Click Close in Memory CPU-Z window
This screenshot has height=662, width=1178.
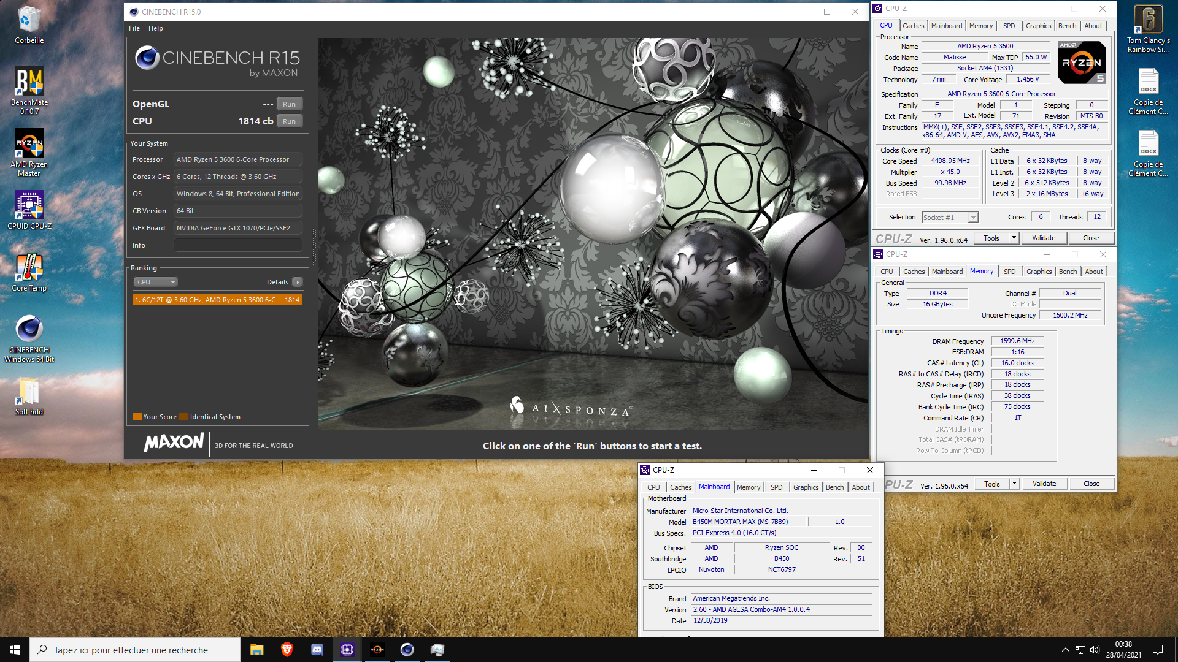pyautogui.click(x=1091, y=484)
